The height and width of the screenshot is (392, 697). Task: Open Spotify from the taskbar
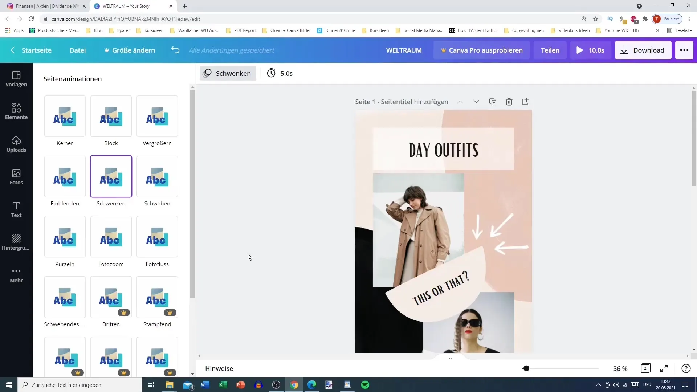tap(365, 385)
